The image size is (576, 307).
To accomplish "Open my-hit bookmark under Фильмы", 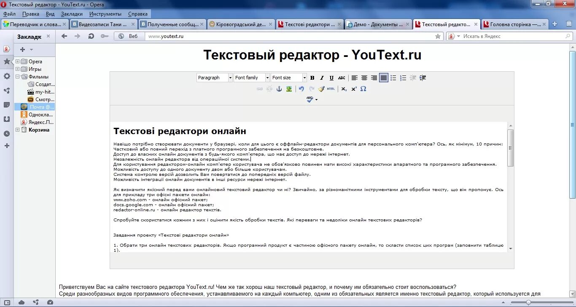I will 41,92.
